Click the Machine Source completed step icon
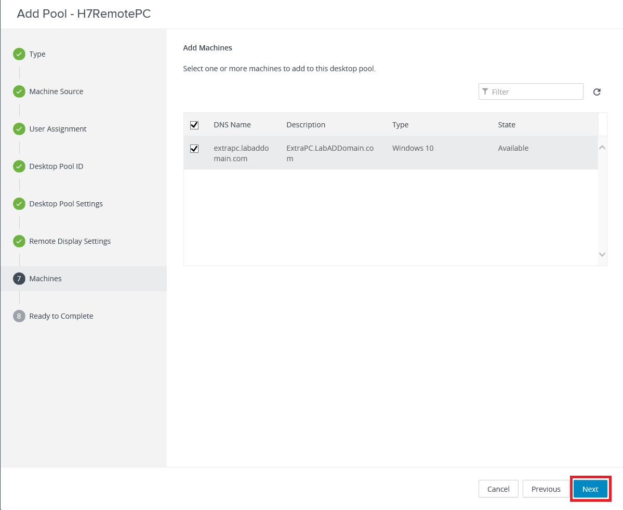Image resolution: width=623 pixels, height=510 pixels. point(19,91)
